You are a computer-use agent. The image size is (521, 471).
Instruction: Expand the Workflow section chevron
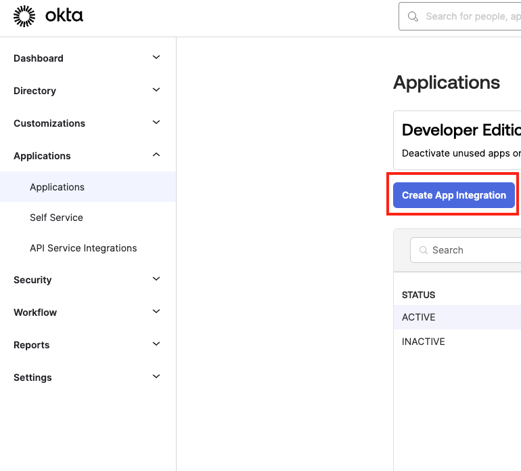[156, 312]
